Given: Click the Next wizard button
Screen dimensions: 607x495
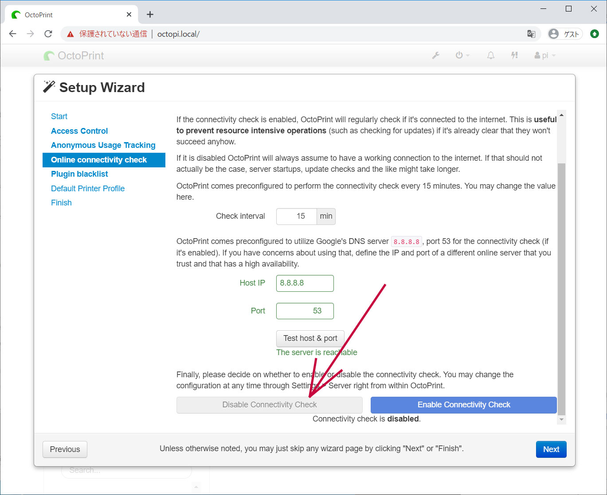Looking at the screenshot, I should [x=551, y=449].
